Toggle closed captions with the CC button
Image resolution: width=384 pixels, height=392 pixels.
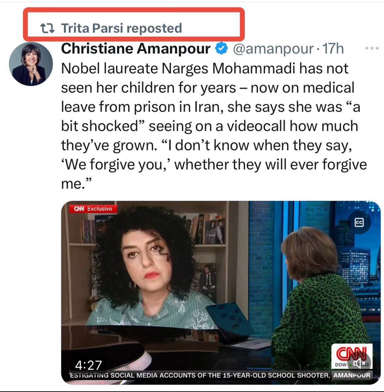(x=359, y=222)
